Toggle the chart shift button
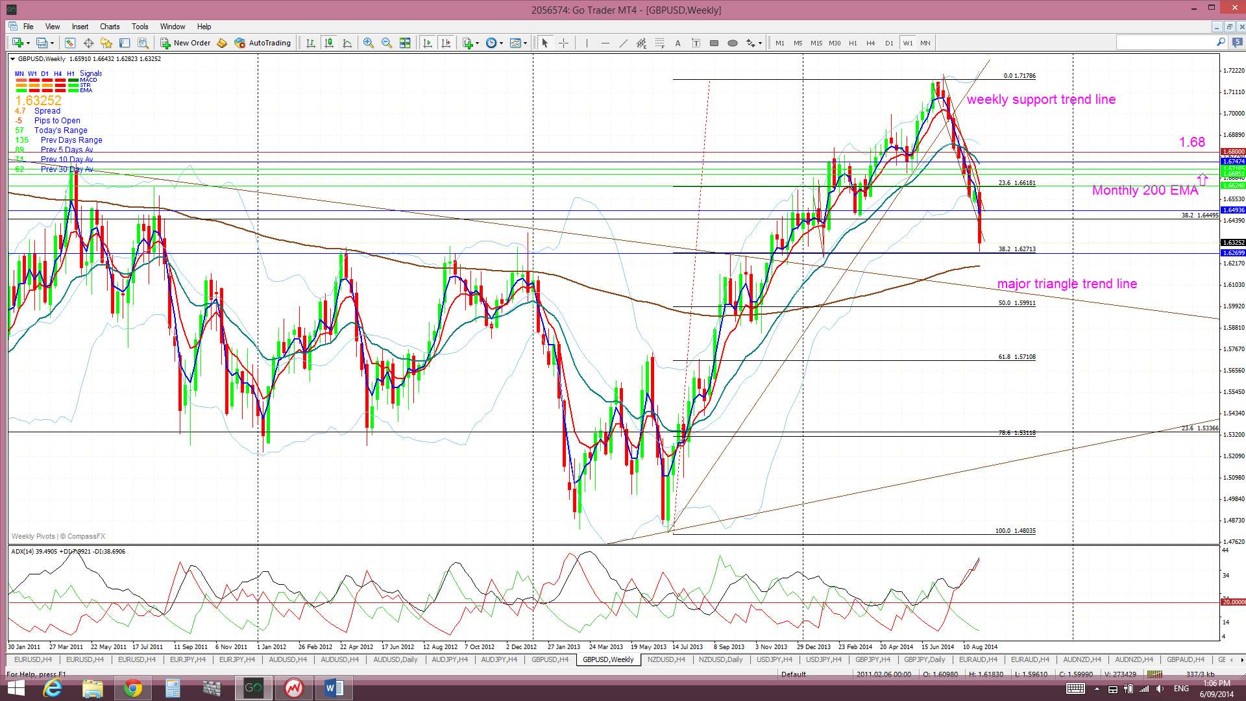The height and width of the screenshot is (701, 1246). [x=446, y=43]
